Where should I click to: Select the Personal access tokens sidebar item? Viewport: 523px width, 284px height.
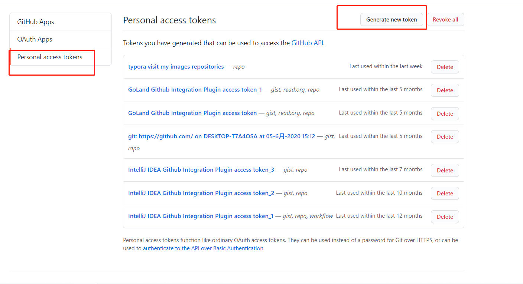click(49, 57)
